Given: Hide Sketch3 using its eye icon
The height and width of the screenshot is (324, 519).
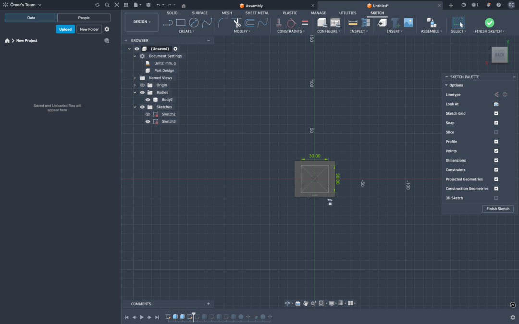Looking at the screenshot, I should [x=148, y=121].
